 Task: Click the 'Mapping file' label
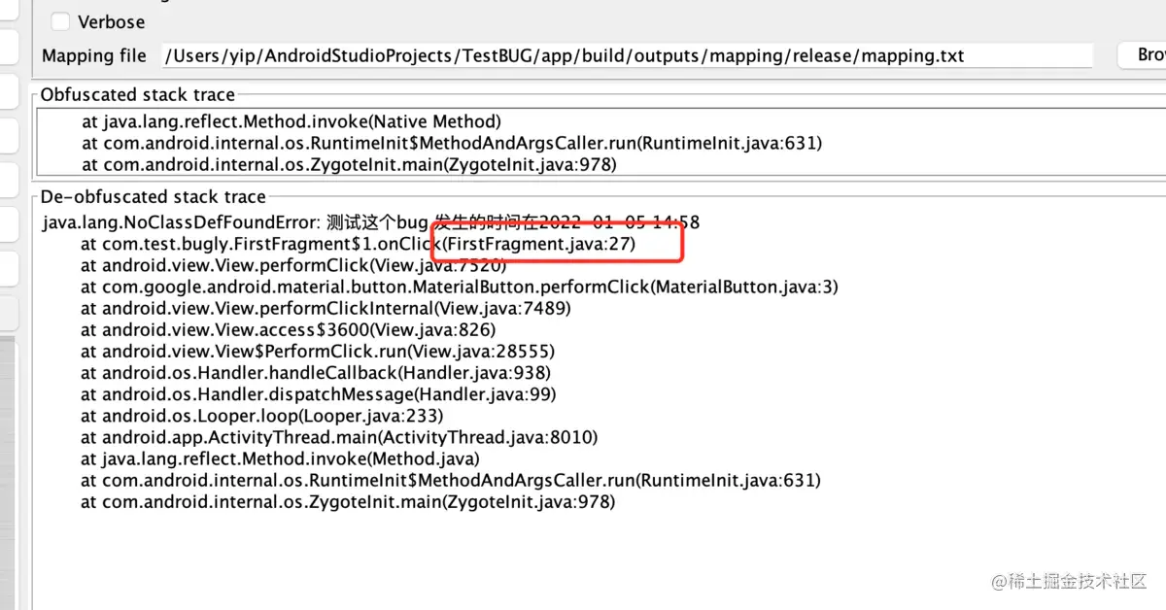click(94, 55)
